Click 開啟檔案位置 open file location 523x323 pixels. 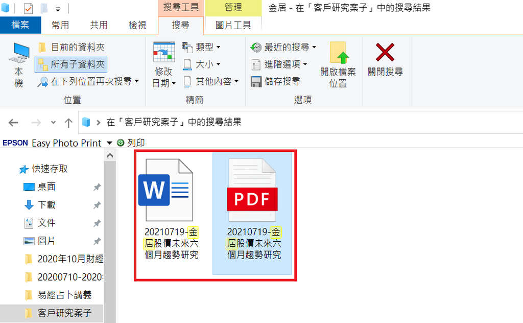[x=338, y=65]
